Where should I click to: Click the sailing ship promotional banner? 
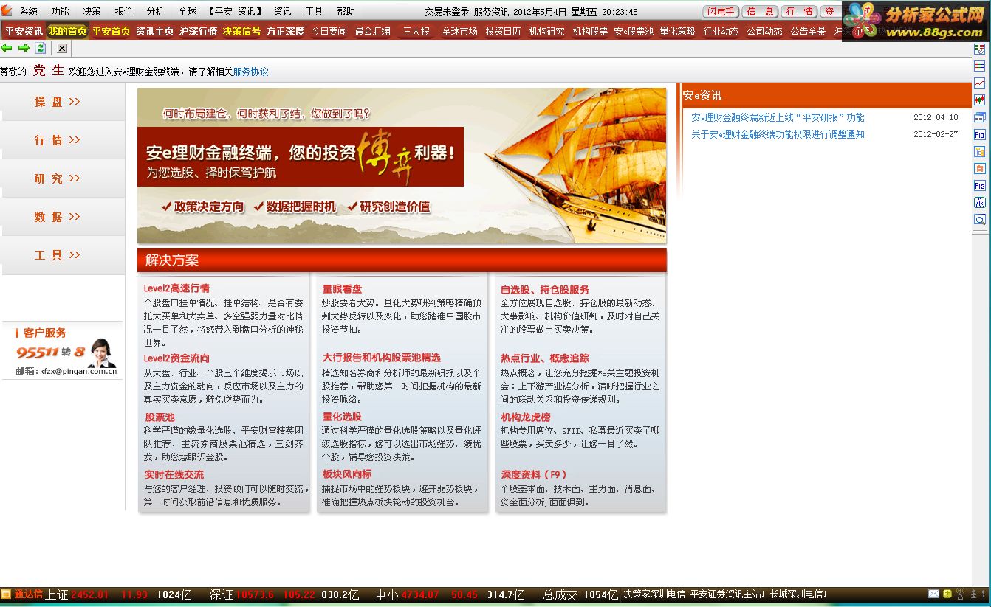click(x=402, y=165)
